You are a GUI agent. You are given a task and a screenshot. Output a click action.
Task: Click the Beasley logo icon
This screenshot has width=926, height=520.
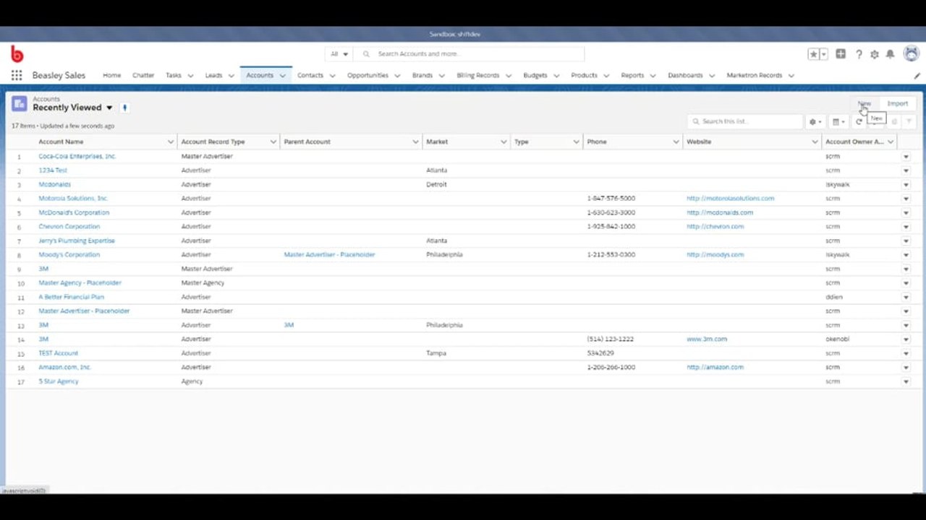[x=17, y=54]
